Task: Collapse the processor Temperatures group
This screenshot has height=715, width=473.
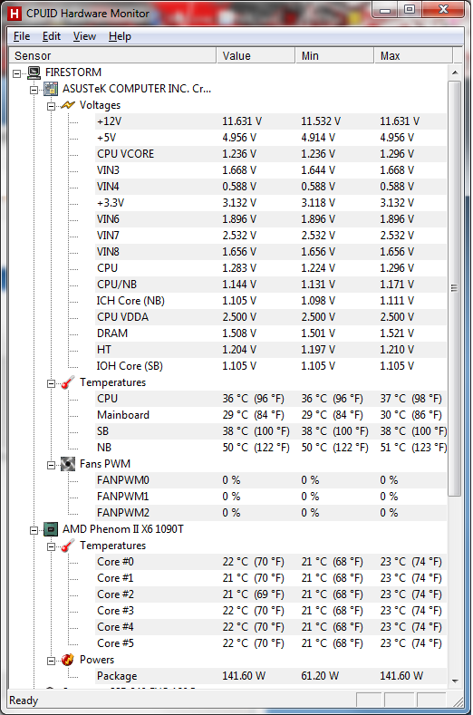Action: (x=51, y=546)
